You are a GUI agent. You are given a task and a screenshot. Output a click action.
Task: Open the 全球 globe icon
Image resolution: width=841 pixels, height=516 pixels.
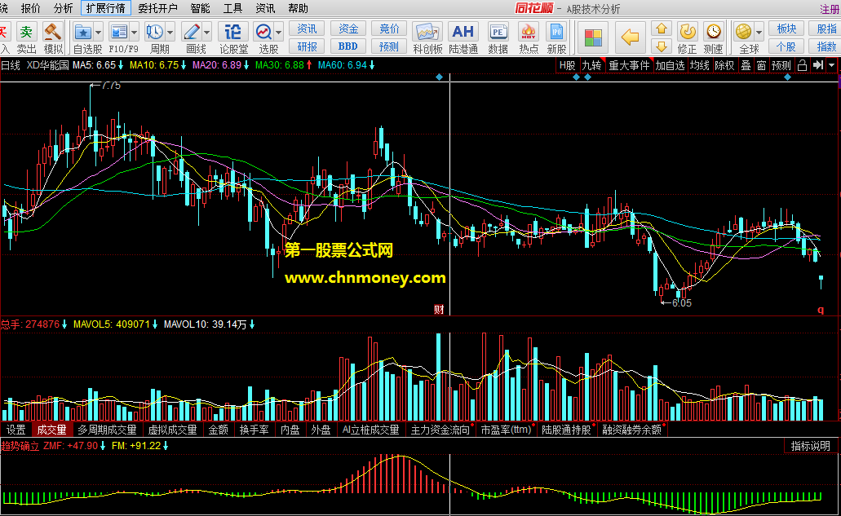pyautogui.click(x=743, y=32)
